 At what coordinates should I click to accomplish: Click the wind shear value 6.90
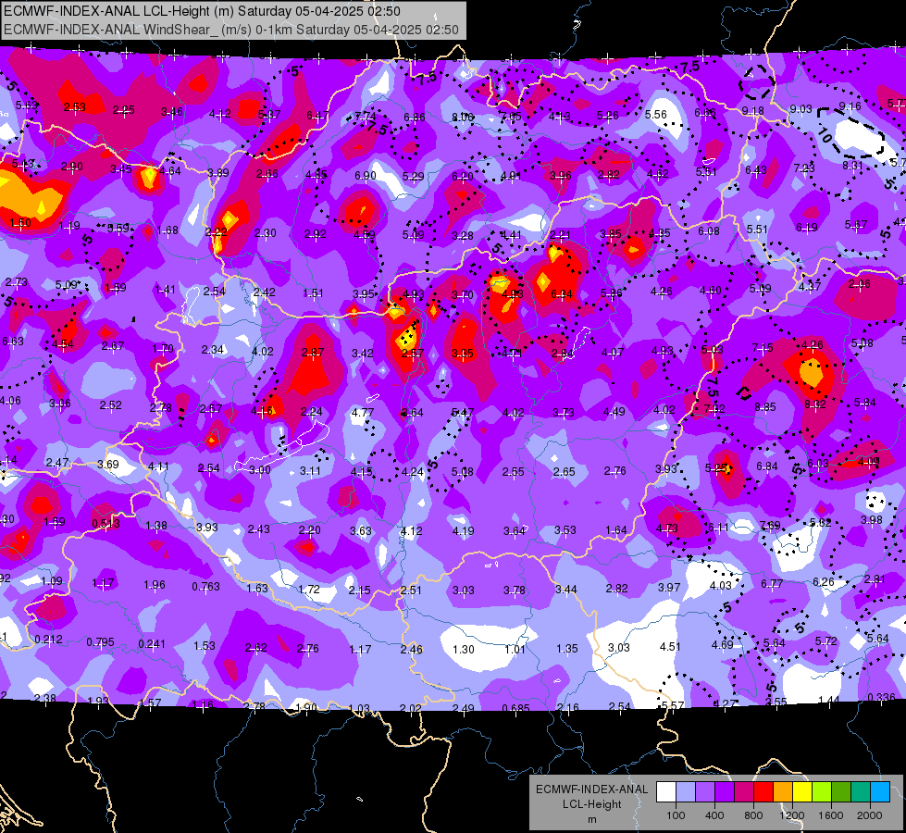(366, 175)
